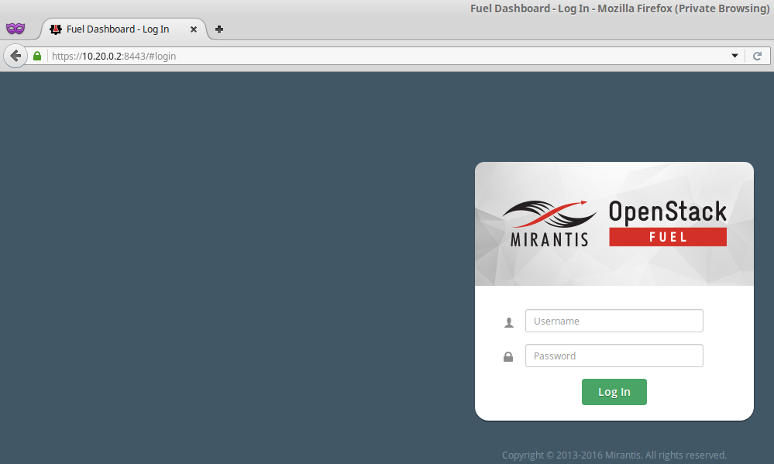This screenshot has width=774, height=464.
Task: Go back using the back arrow button
Action: click(15, 56)
